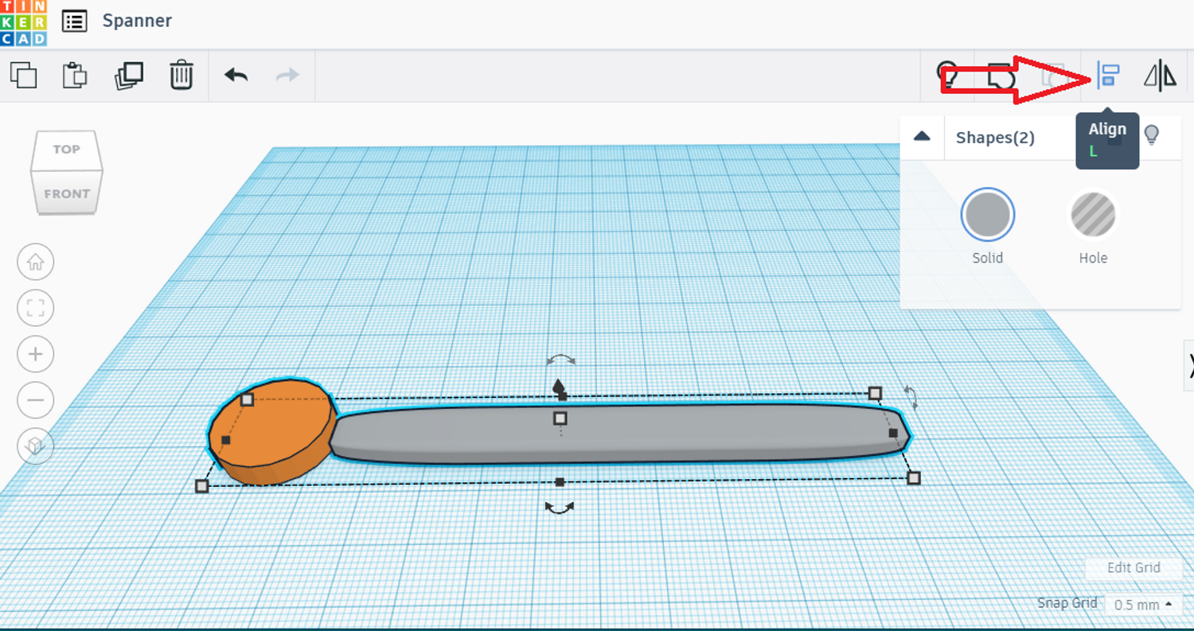Click bottom-left corner resize handle
This screenshot has height=631, width=1194.
point(202,485)
